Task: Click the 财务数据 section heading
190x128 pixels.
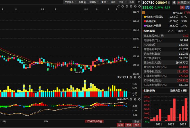Action: pos(149,31)
